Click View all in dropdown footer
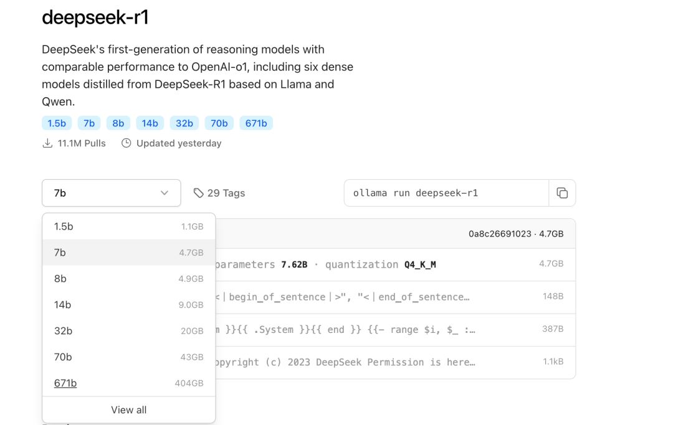Viewport: 673px width, 425px height. [128, 410]
